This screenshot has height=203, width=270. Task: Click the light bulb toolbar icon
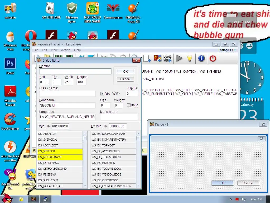(x=189, y=58)
